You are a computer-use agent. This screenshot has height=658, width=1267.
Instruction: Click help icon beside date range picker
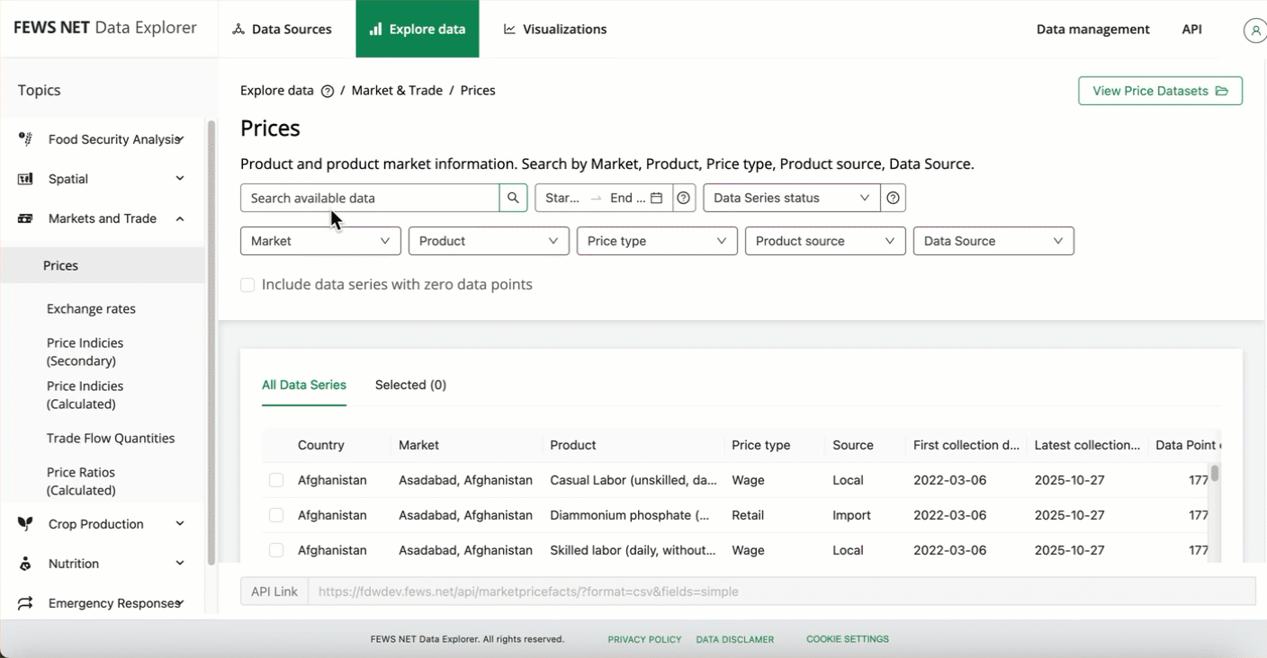[684, 198]
